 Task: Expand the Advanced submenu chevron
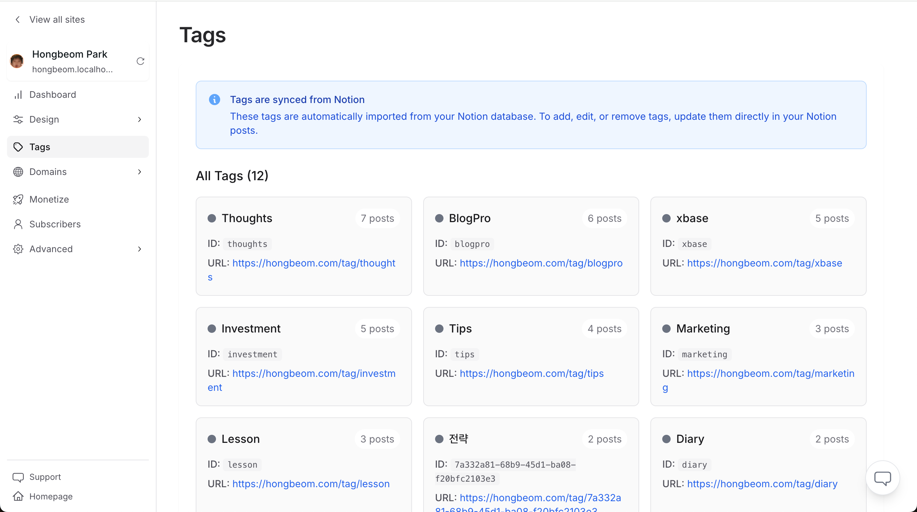pos(139,249)
